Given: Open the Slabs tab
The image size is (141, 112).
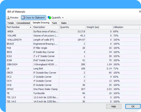Looking at the screenshot, I should 64,23.
